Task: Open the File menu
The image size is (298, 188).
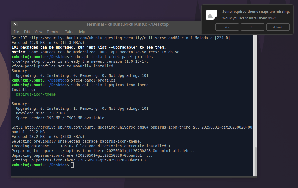Action: pyautogui.click(x=16, y=32)
